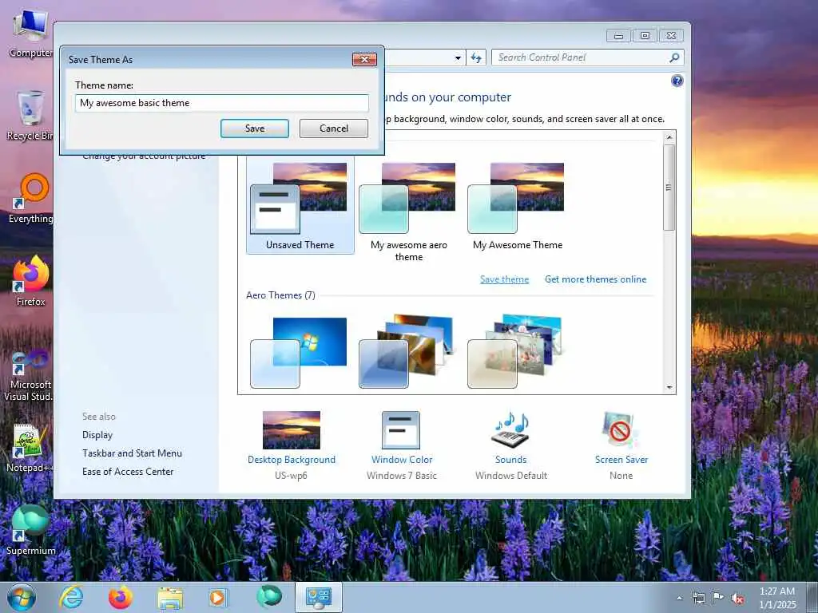The height and width of the screenshot is (613, 818).
Task: Open Taskbar and Start Menu link
Action: point(132,453)
